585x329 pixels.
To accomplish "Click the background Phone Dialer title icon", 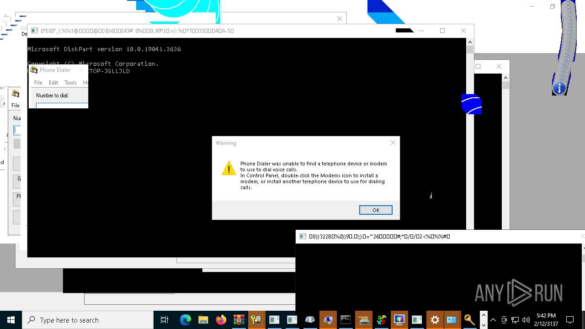I will tap(16, 94).
